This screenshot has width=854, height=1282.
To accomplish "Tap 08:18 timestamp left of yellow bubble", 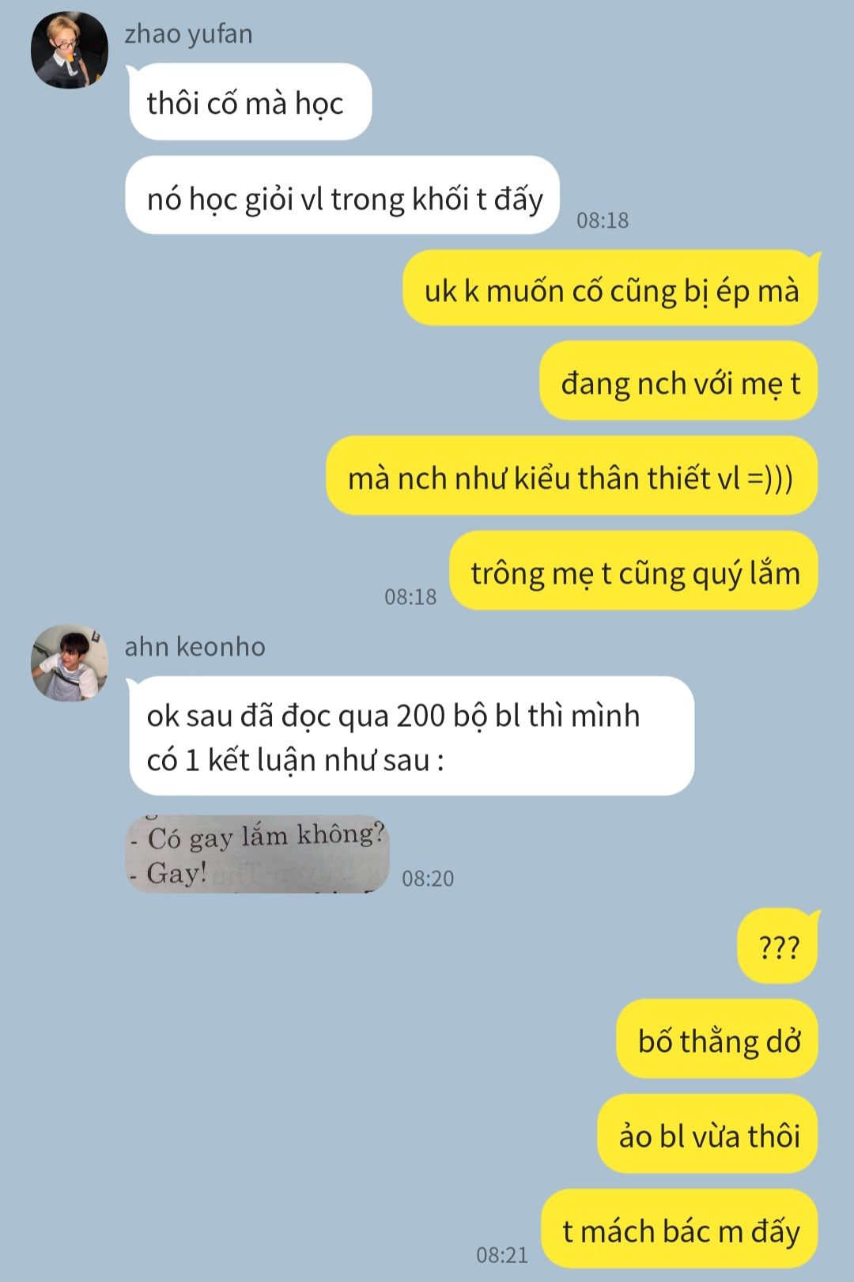I will tap(410, 597).
